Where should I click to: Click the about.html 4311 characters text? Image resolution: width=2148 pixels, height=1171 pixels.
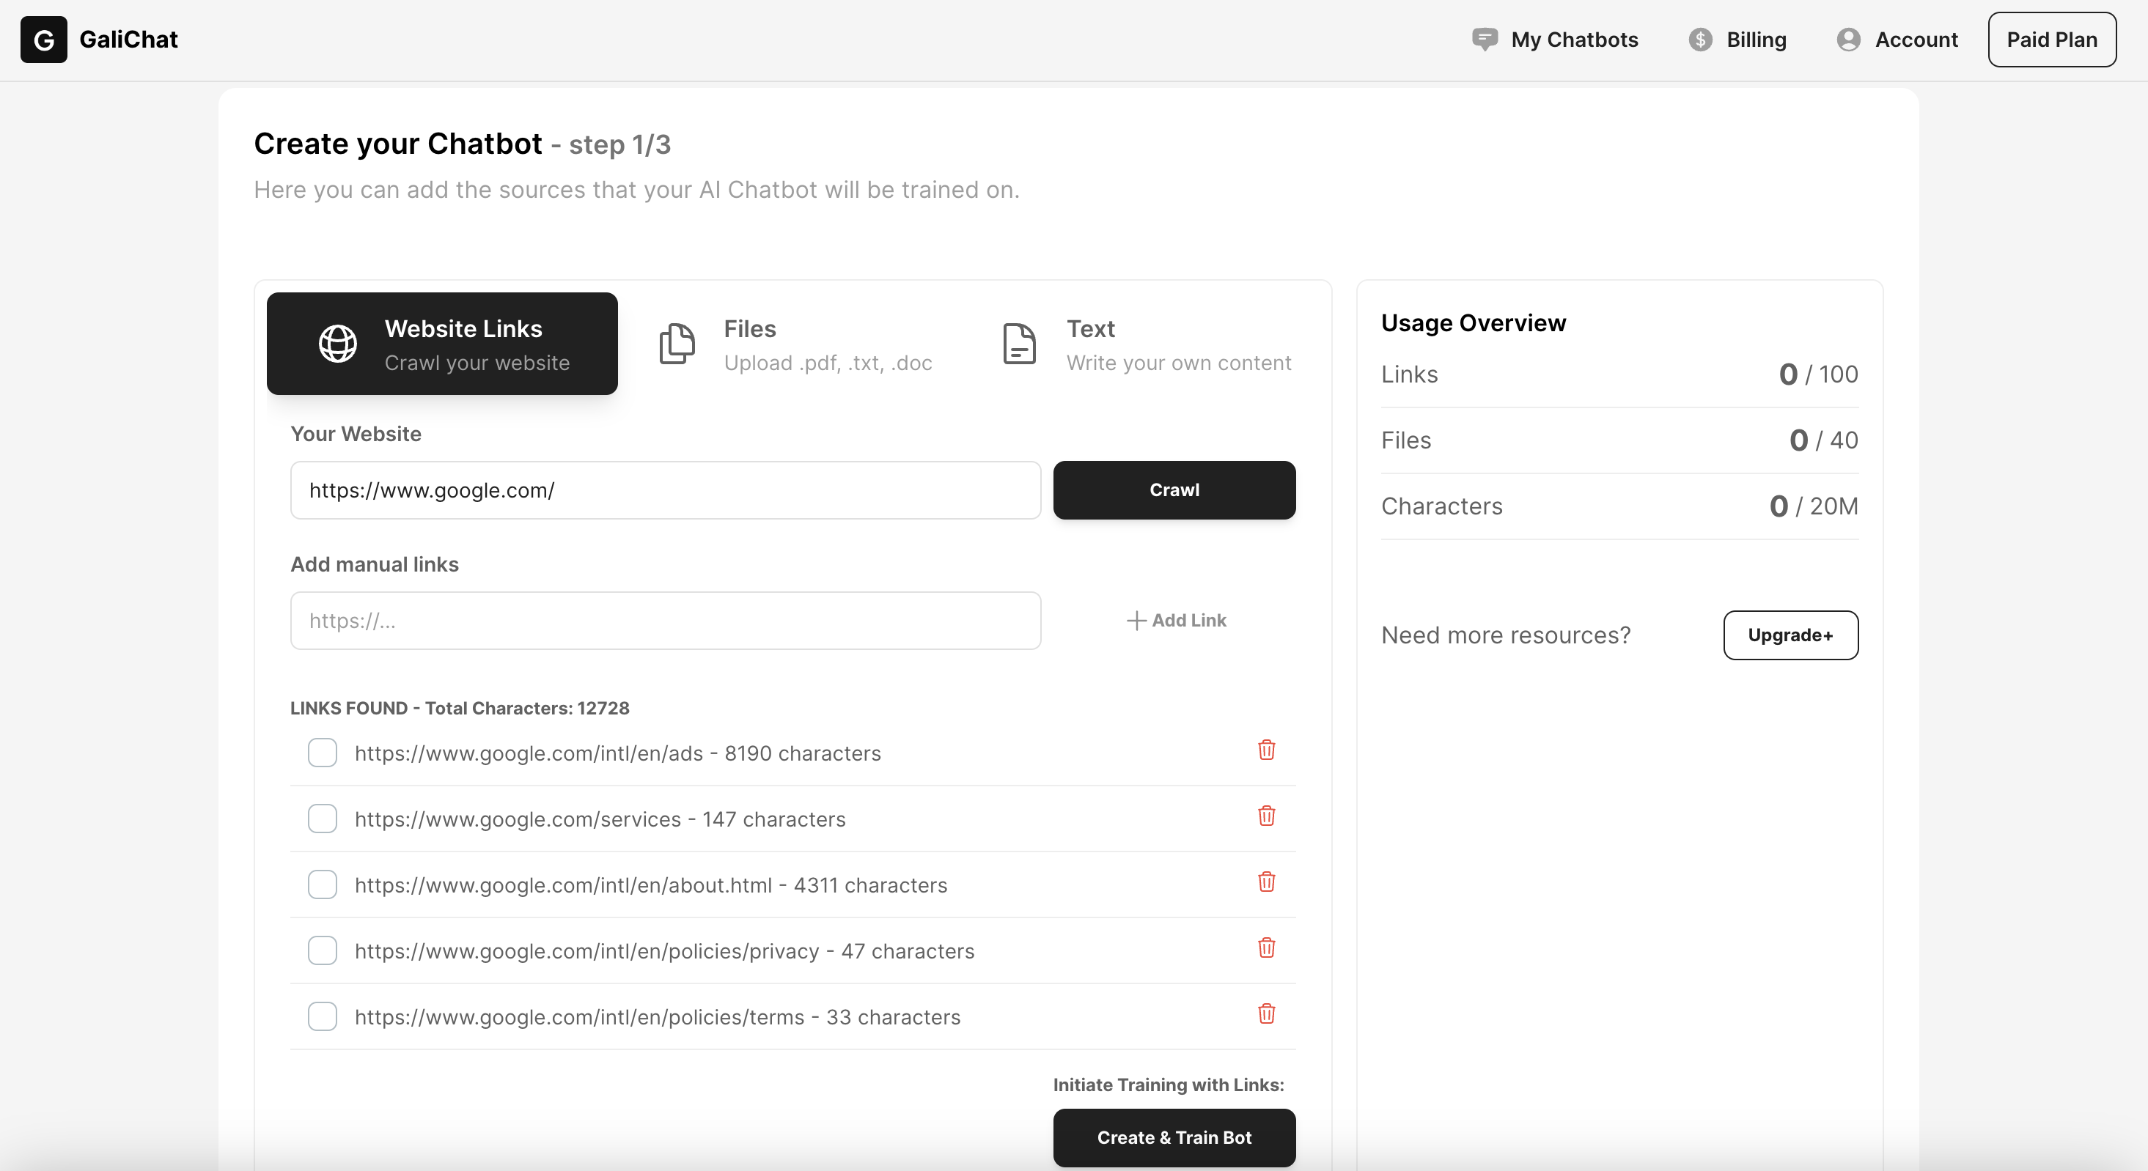pos(651,885)
